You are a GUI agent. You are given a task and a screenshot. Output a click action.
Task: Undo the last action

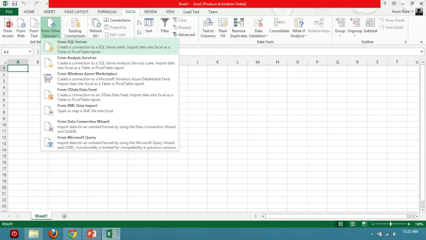pos(23,4)
